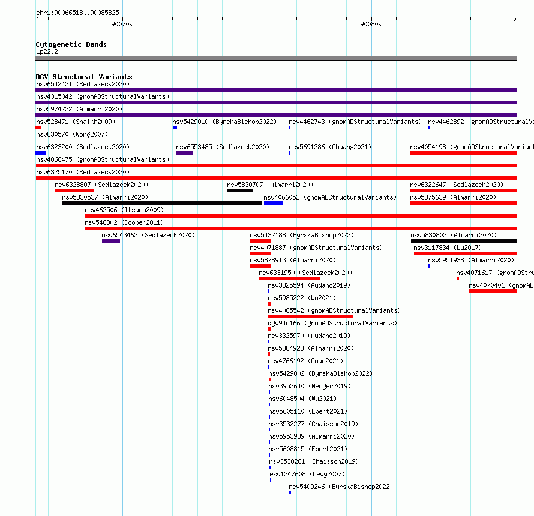Click the nsv3952640 (Wenger2019) label
Image resolution: width=534 pixels, height=516 pixels.
(x=310, y=386)
